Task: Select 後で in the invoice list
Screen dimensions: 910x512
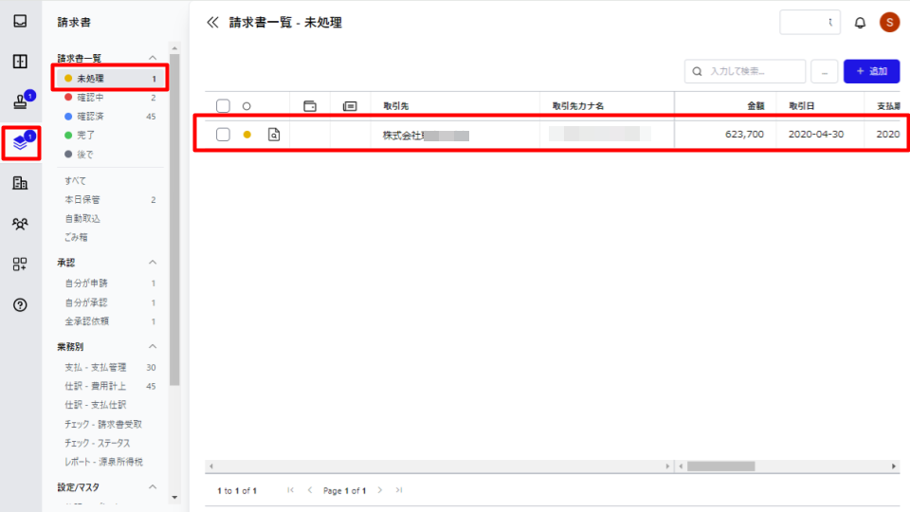Action: pyautogui.click(x=110, y=155)
